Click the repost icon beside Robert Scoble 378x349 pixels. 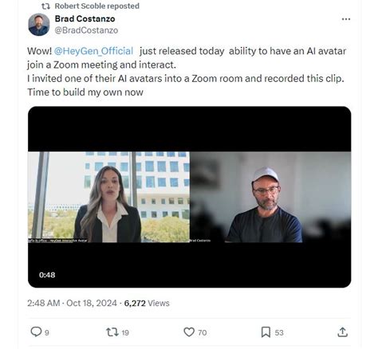(x=45, y=6)
